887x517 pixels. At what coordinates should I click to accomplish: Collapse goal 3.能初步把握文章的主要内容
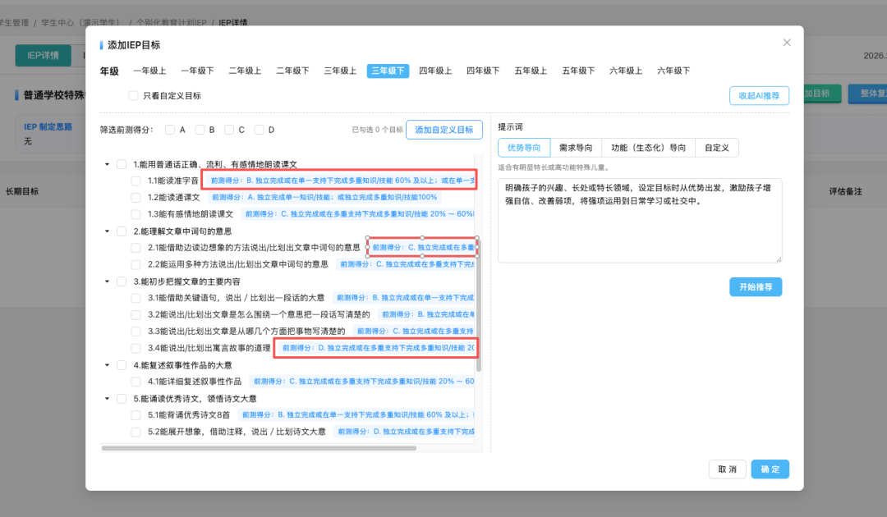pos(107,281)
